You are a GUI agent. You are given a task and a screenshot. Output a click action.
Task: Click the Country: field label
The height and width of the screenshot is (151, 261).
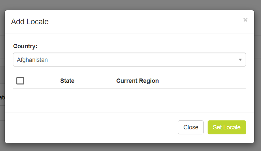(x=25, y=46)
